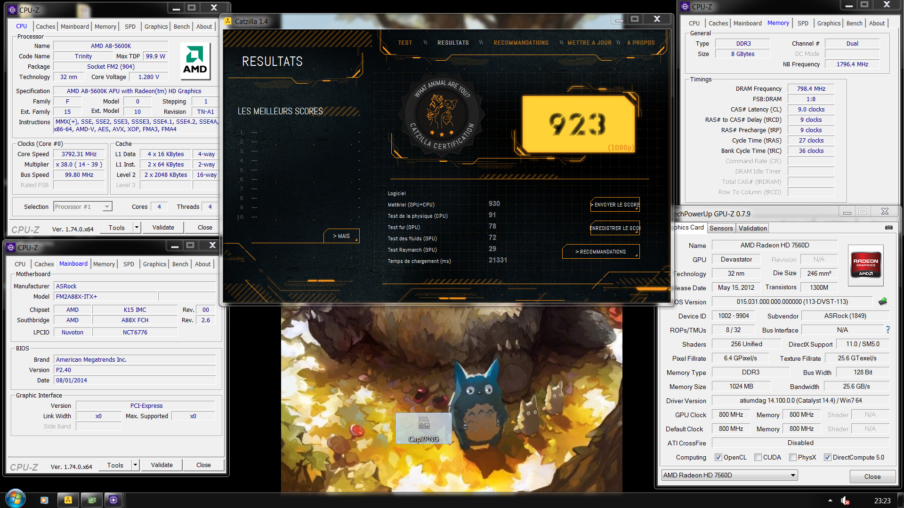Image resolution: width=904 pixels, height=508 pixels.
Task: Click the BIOS date 08/01/2014 field
Action: [x=135, y=380]
